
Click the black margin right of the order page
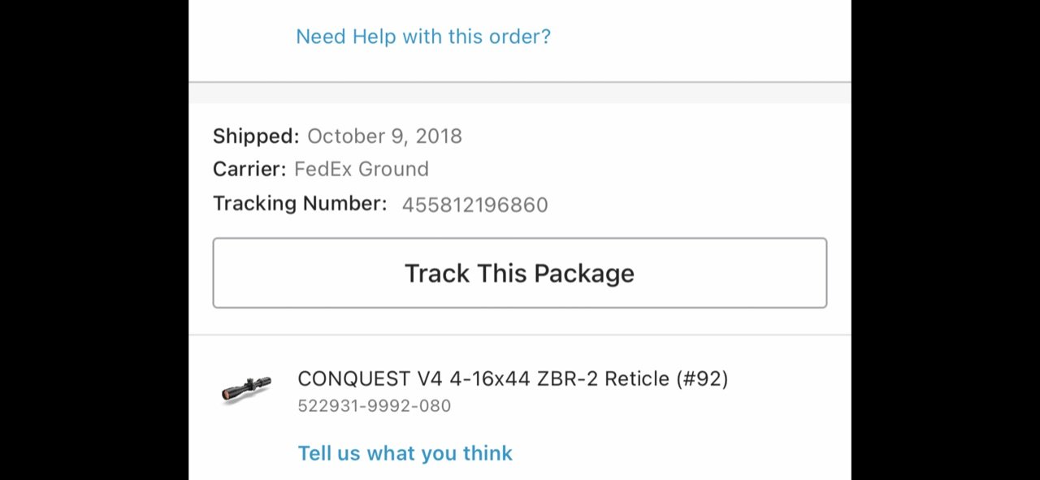click(x=946, y=240)
